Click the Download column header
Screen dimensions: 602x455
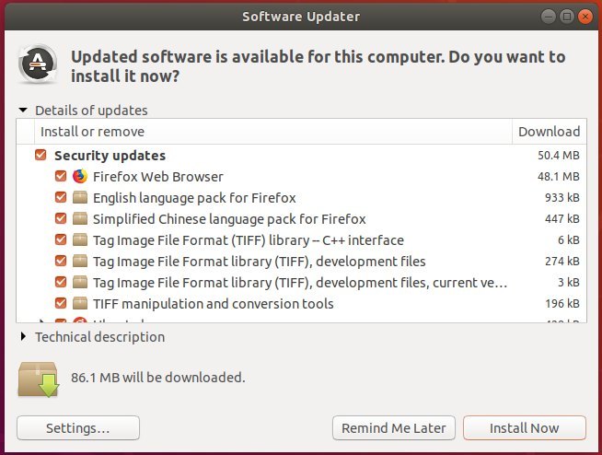[x=549, y=132]
